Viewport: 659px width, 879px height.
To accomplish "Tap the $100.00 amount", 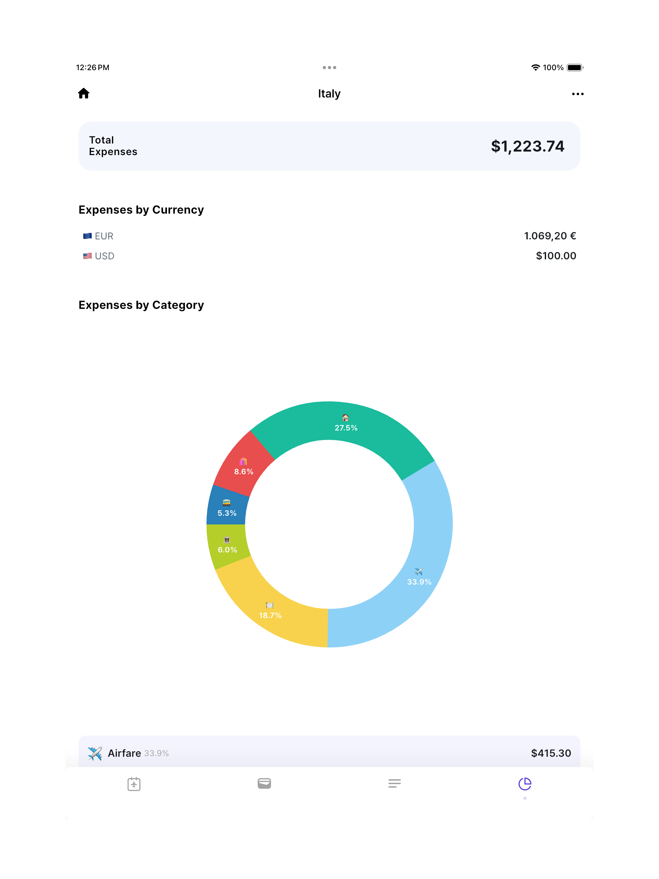I will (x=556, y=256).
